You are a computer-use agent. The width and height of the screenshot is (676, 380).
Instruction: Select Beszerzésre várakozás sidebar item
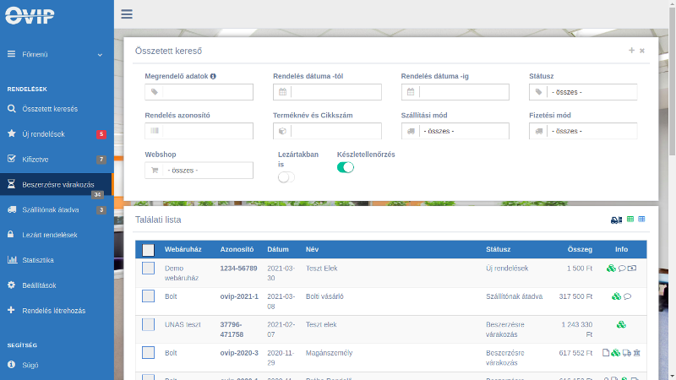tap(57, 184)
